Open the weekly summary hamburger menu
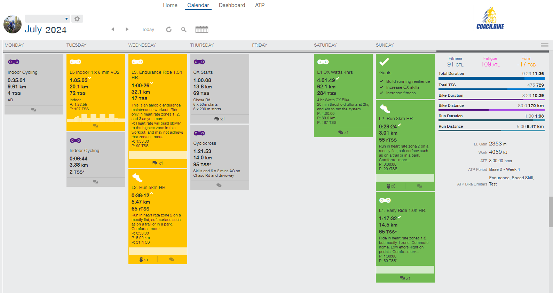The height and width of the screenshot is (293, 553). coord(544,45)
